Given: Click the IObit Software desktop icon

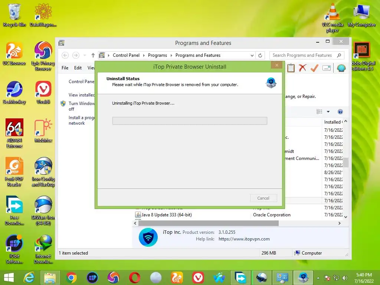Looking at the screenshot, I should tap(14, 249).
